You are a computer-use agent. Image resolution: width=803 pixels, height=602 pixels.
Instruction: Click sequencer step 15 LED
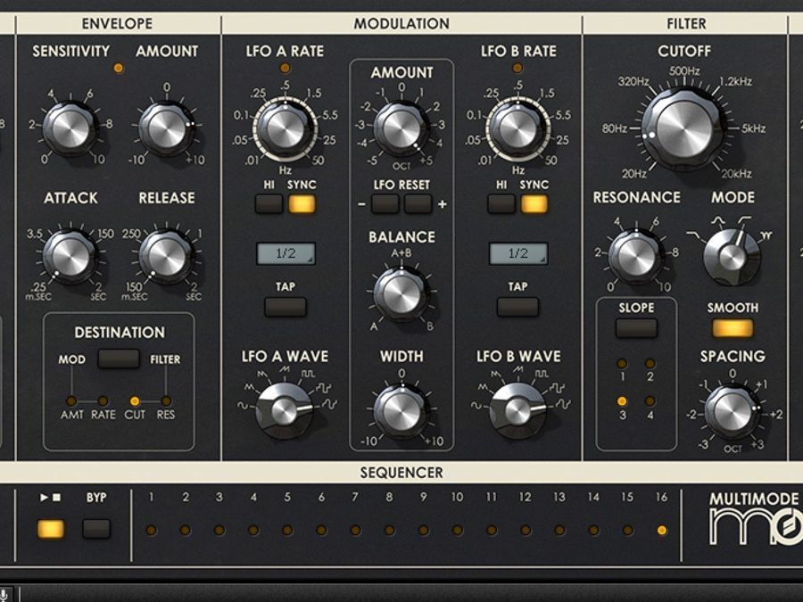click(627, 530)
